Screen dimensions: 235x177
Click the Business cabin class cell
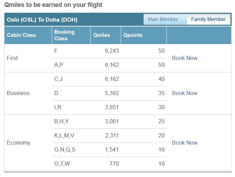(18, 93)
